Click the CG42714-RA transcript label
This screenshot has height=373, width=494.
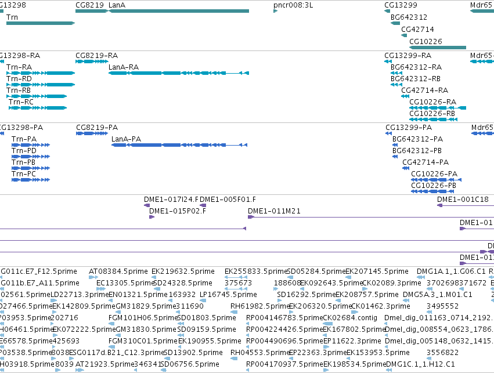tap(425, 90)
